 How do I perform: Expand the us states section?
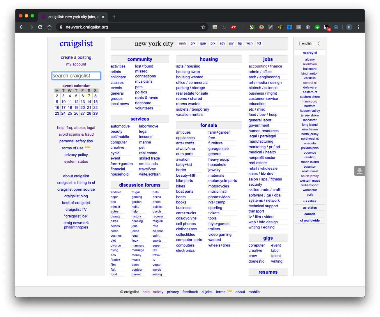click(x=310, y=208)
